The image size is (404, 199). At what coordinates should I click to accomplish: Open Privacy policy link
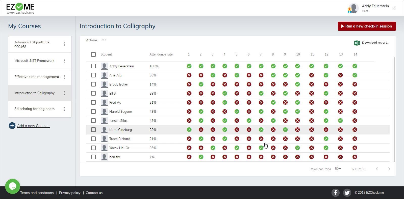(70, 193)
